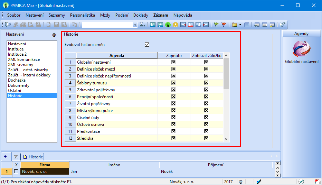Click the context help cursor icon
This screenshot has height=185, width=322.
[x=282, y=25]
